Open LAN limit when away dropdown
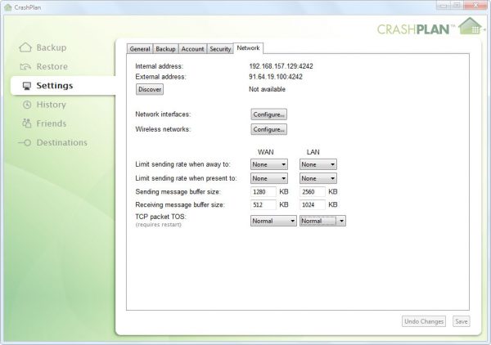 pos(318,164)
